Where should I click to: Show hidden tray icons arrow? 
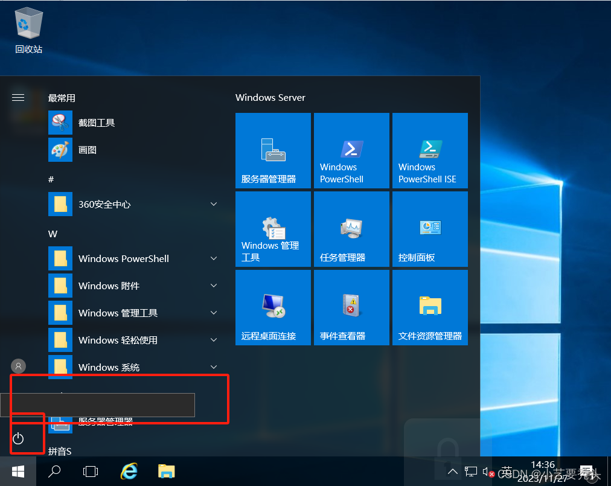tap(452, 472)
